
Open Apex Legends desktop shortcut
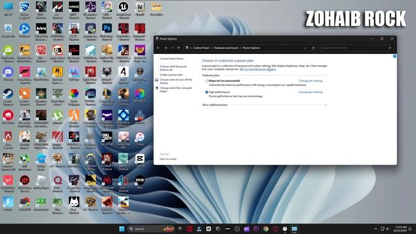pos(8,139)
